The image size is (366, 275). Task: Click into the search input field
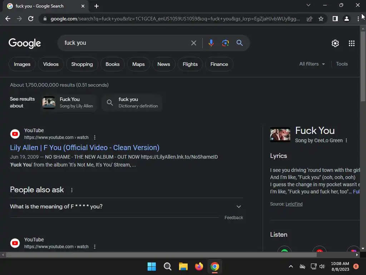pyautogui.click(x=126, y=43)
